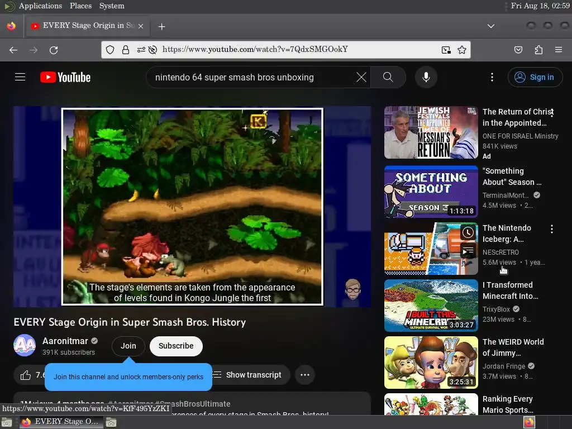Close the EVERY Stage Origin tab
The image size is (572, 429).
pyautogui.click(x=141, y=26)
